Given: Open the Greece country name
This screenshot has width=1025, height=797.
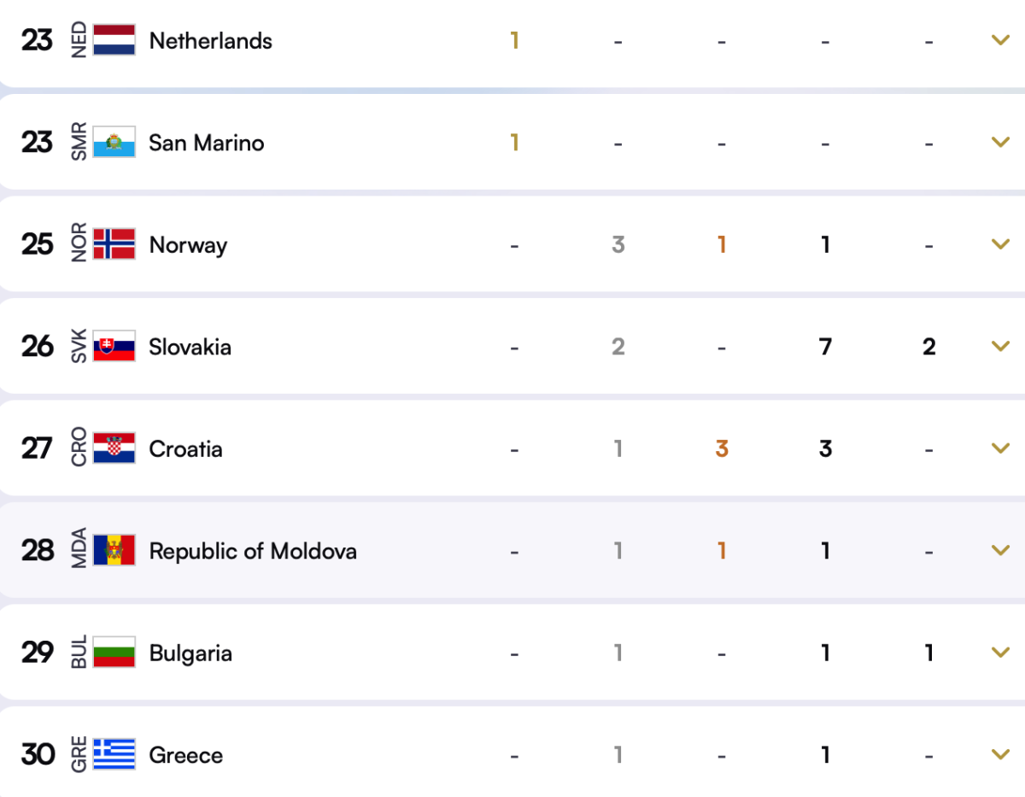Looking at the screenshot, I should (186, 755).
